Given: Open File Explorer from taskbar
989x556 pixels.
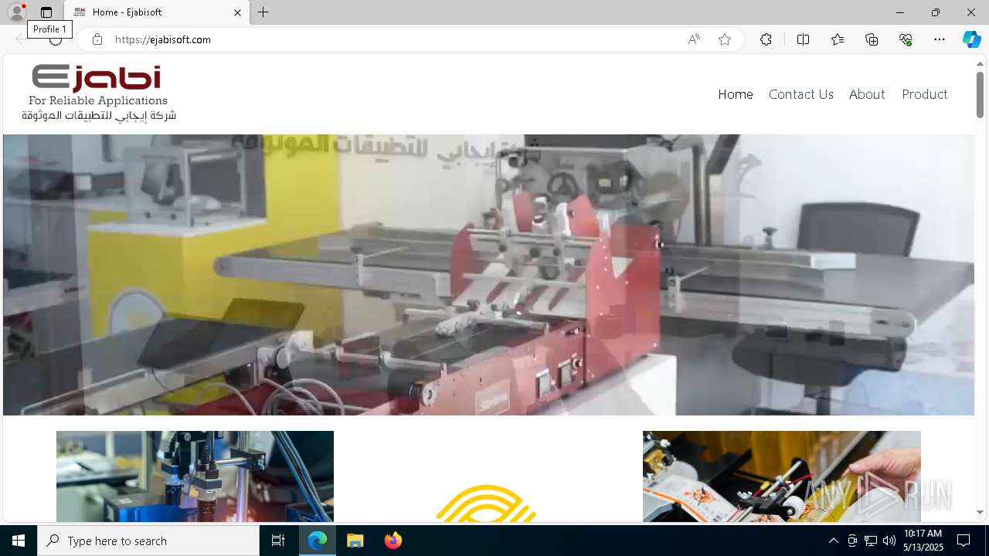Looking at the screenshot, I should pyautogui.click(x=355, y=541).
